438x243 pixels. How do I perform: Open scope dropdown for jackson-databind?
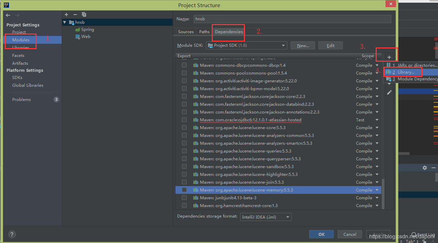click(x=377, y=104)
